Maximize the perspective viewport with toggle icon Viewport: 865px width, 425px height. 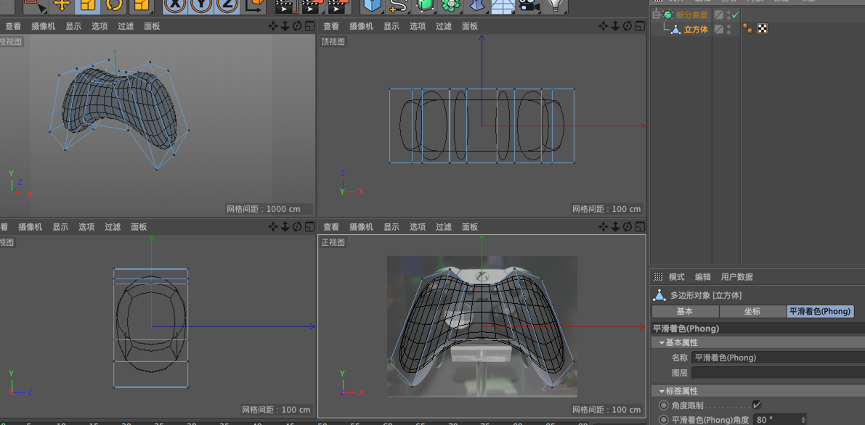click(309, 26)
